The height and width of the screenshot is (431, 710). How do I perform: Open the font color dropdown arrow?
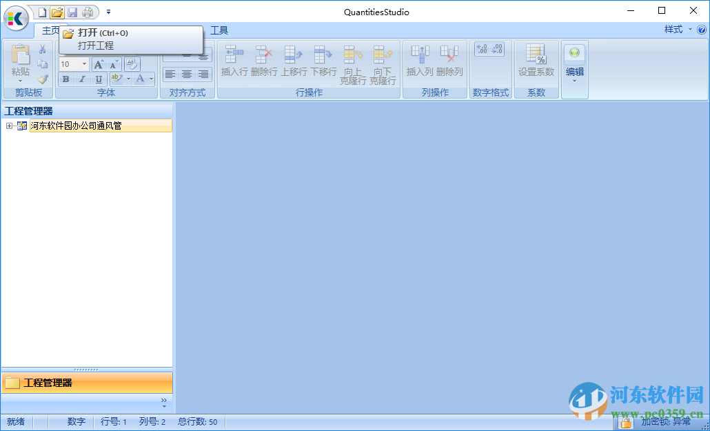[x=151, y=79]
